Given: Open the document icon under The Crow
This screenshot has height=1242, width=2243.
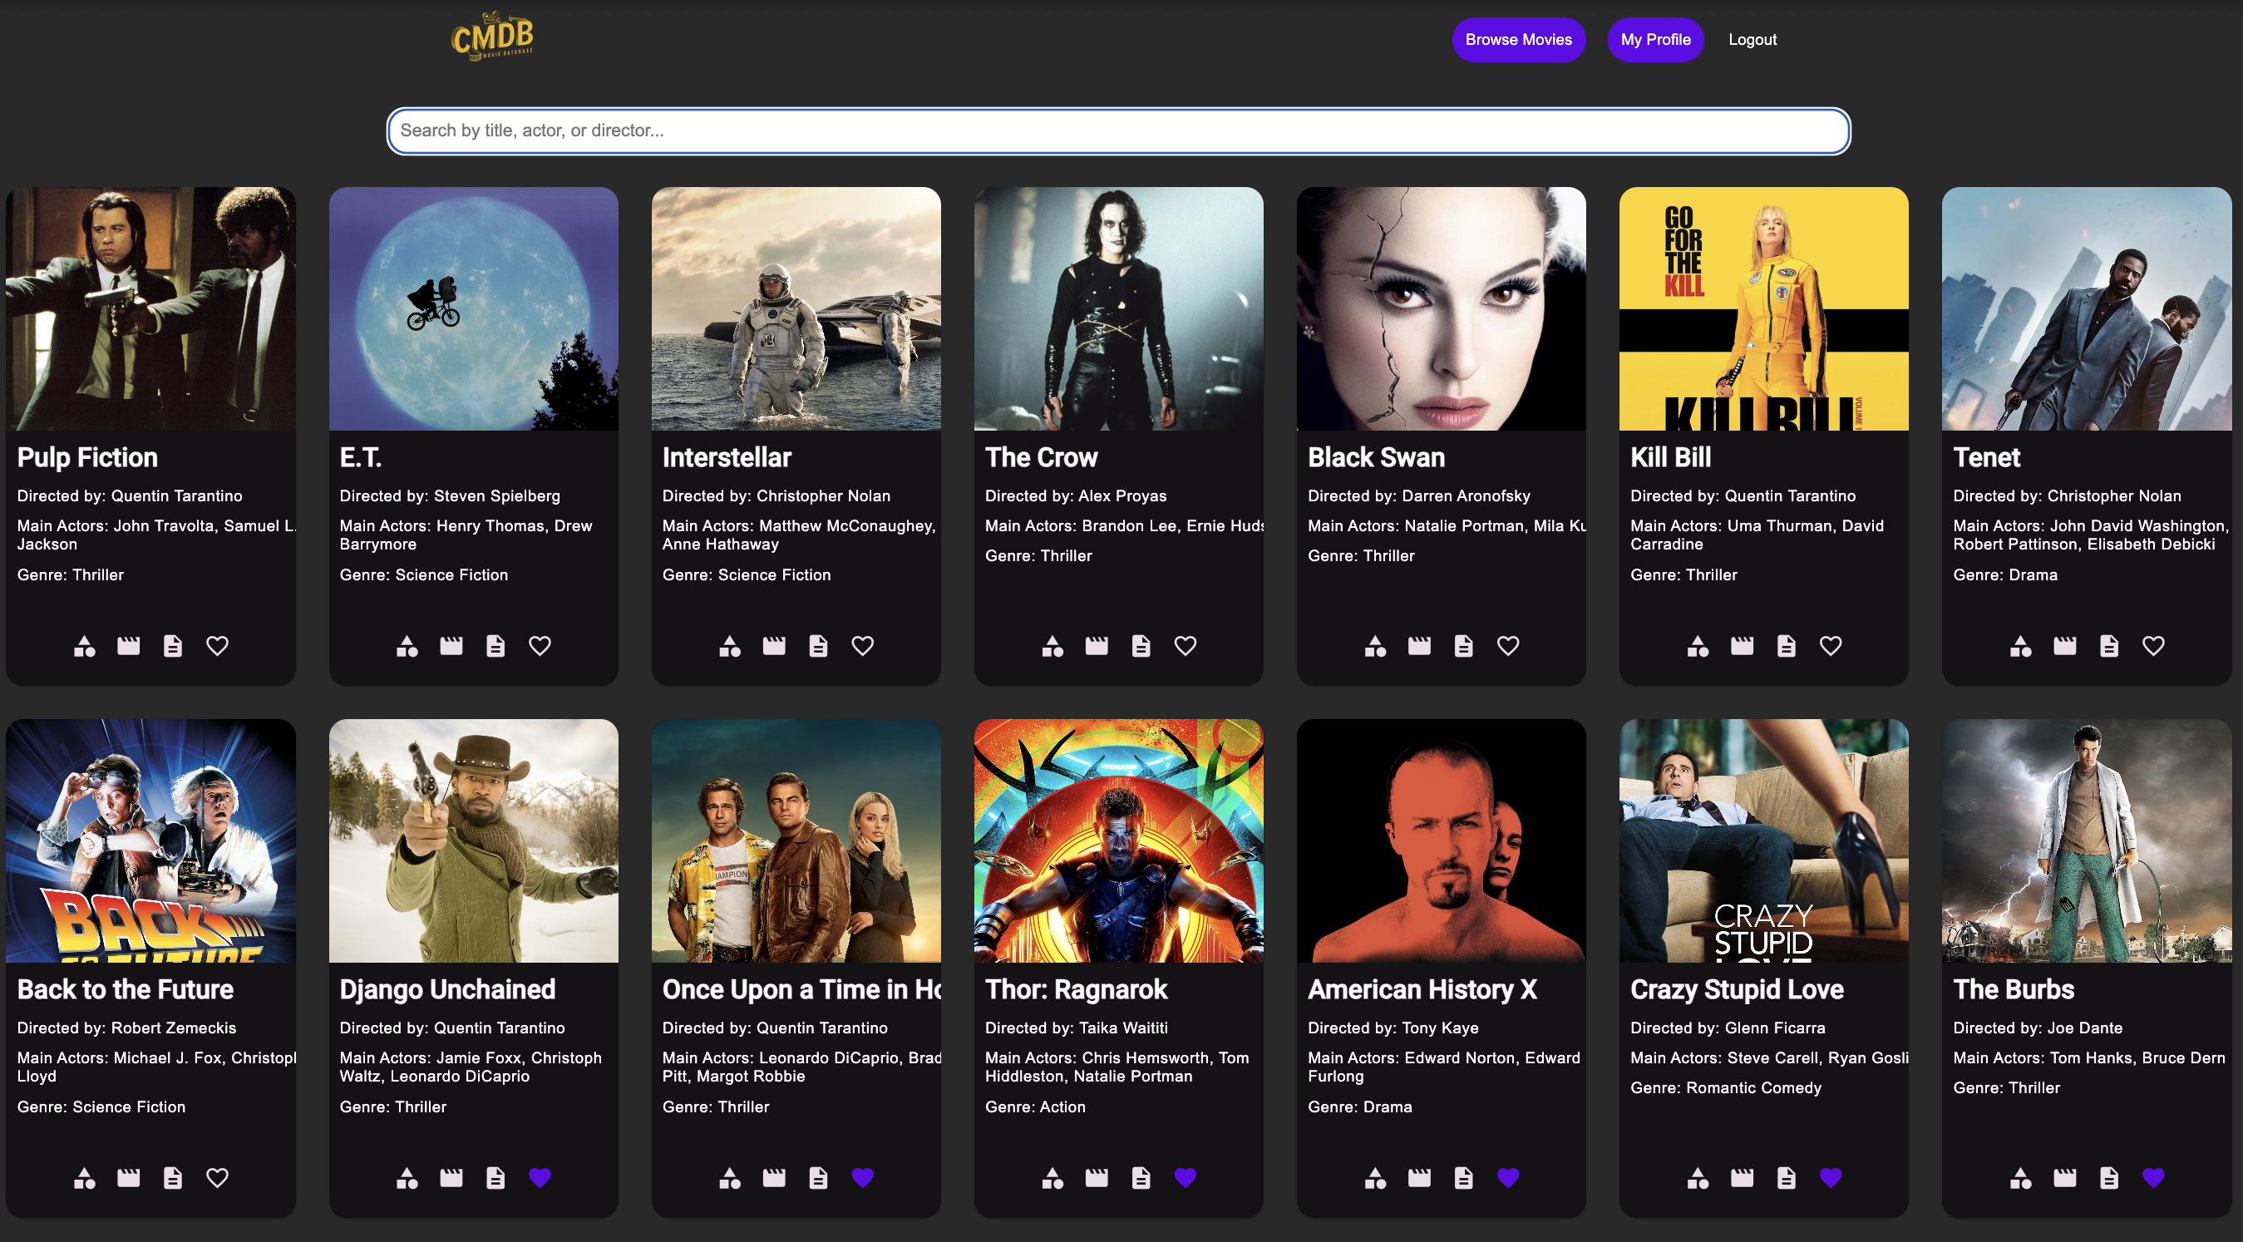Looking at the screenshot, I should click(1141, 645).
